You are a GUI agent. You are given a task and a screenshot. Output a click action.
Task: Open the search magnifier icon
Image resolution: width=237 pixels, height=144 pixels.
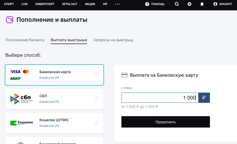pyautogui.click(x=177, y=4)
